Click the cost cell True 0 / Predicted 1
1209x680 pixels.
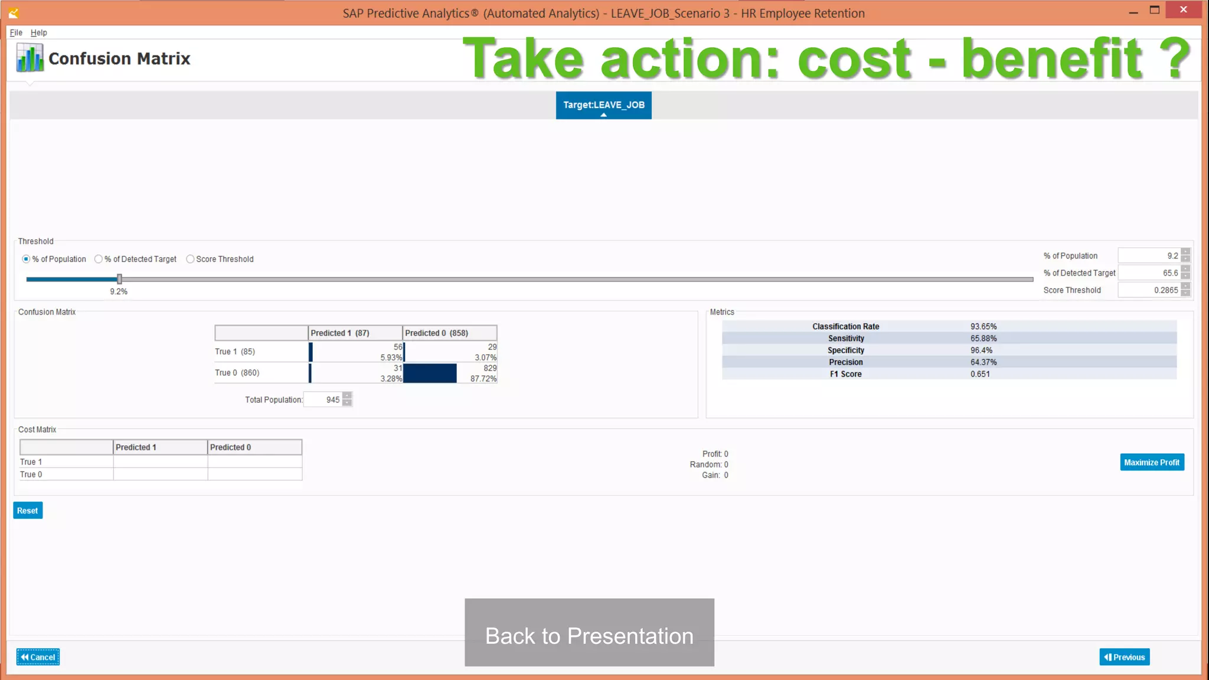click(x=160, y=474)
